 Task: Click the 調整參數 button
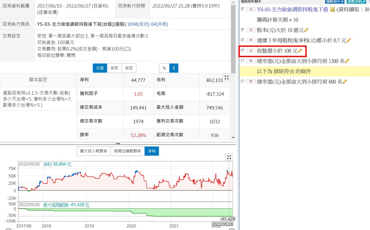point(356,2)
